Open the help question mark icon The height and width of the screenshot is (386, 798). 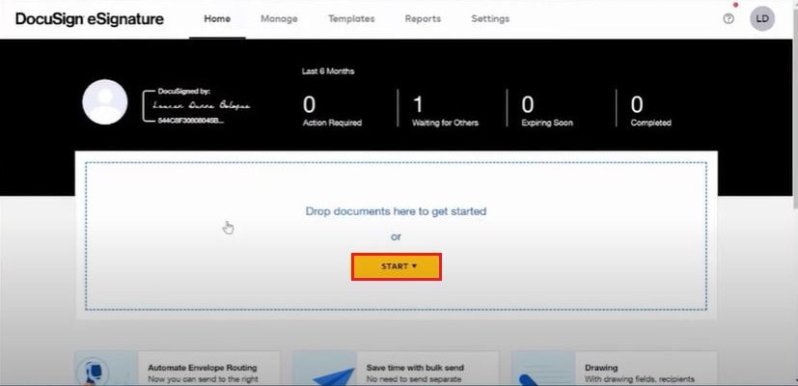tap(729, 19)
